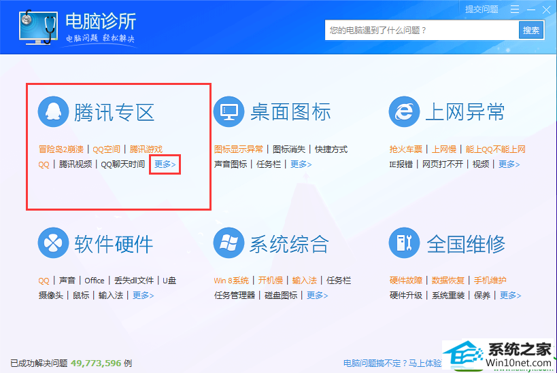This screenshot has width=557, height=373.
Task: Expand 更多> under 系统综合
Action: tap(317, 296)
